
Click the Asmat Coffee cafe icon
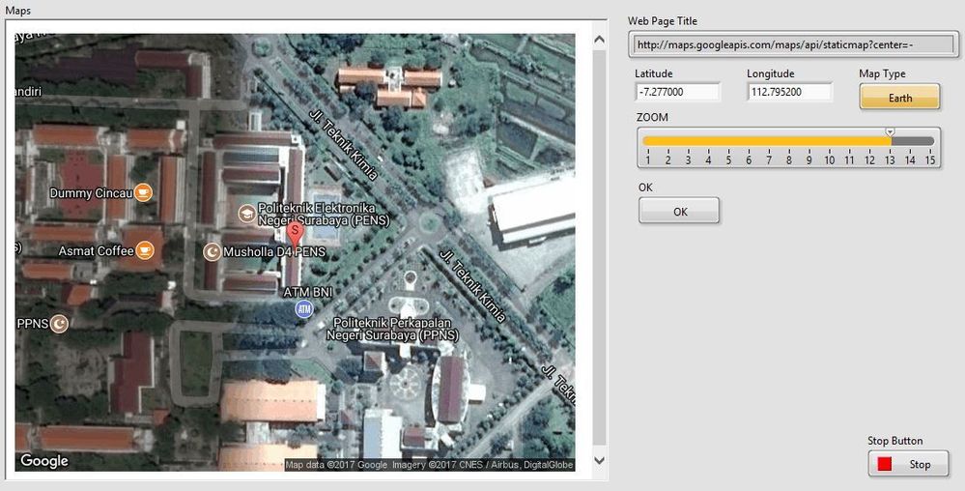pos(145,250)
